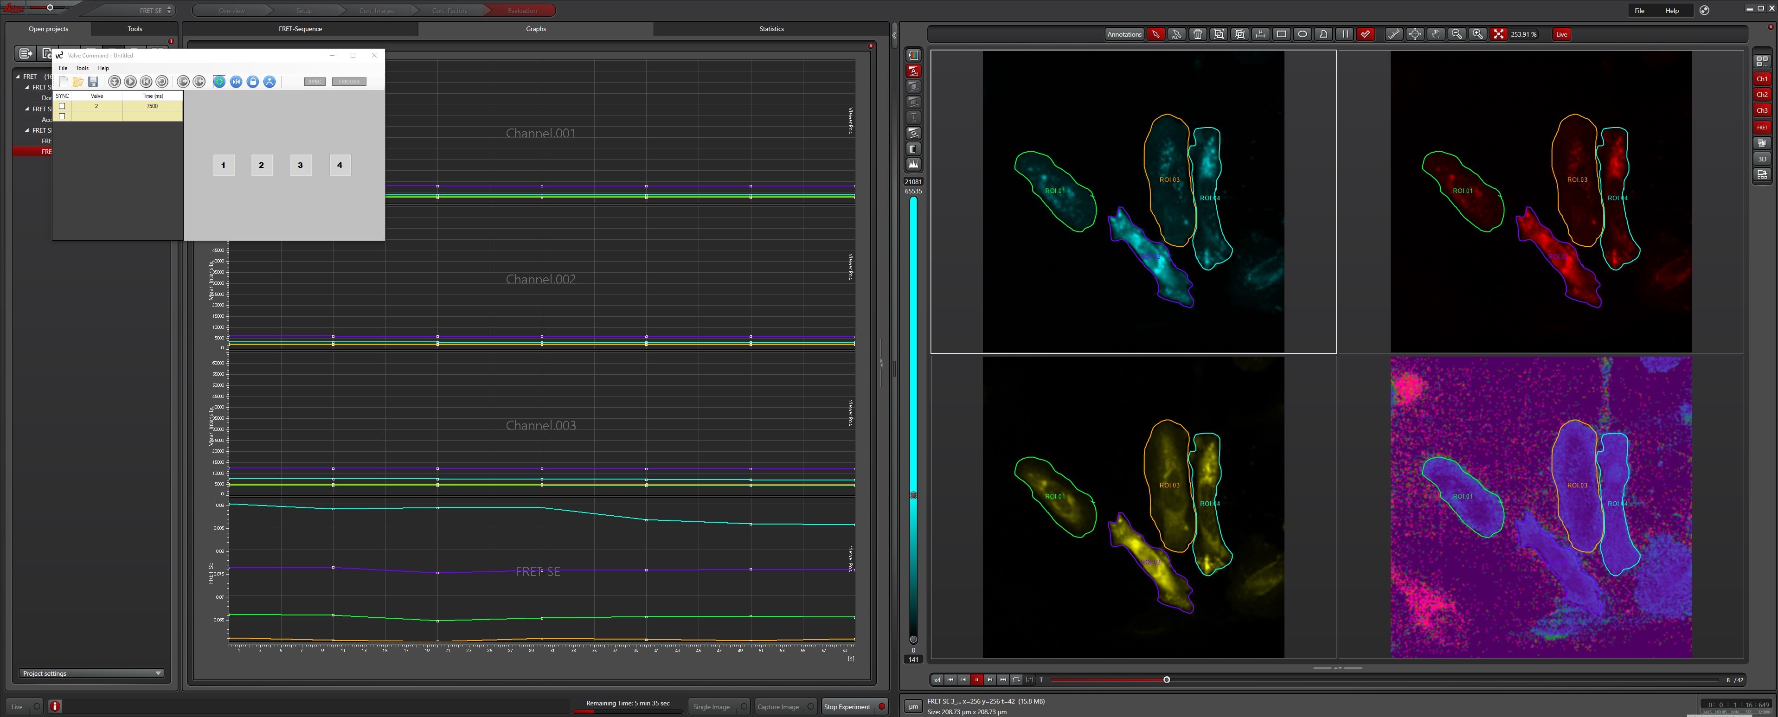This screenshot has width=1778, height=717.
Task: Open the Tools menu in Valve Command
Action: (x=82, y=68)
